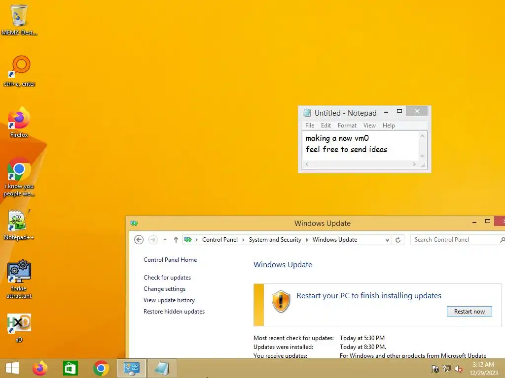Click the Windows Start button

12,368
